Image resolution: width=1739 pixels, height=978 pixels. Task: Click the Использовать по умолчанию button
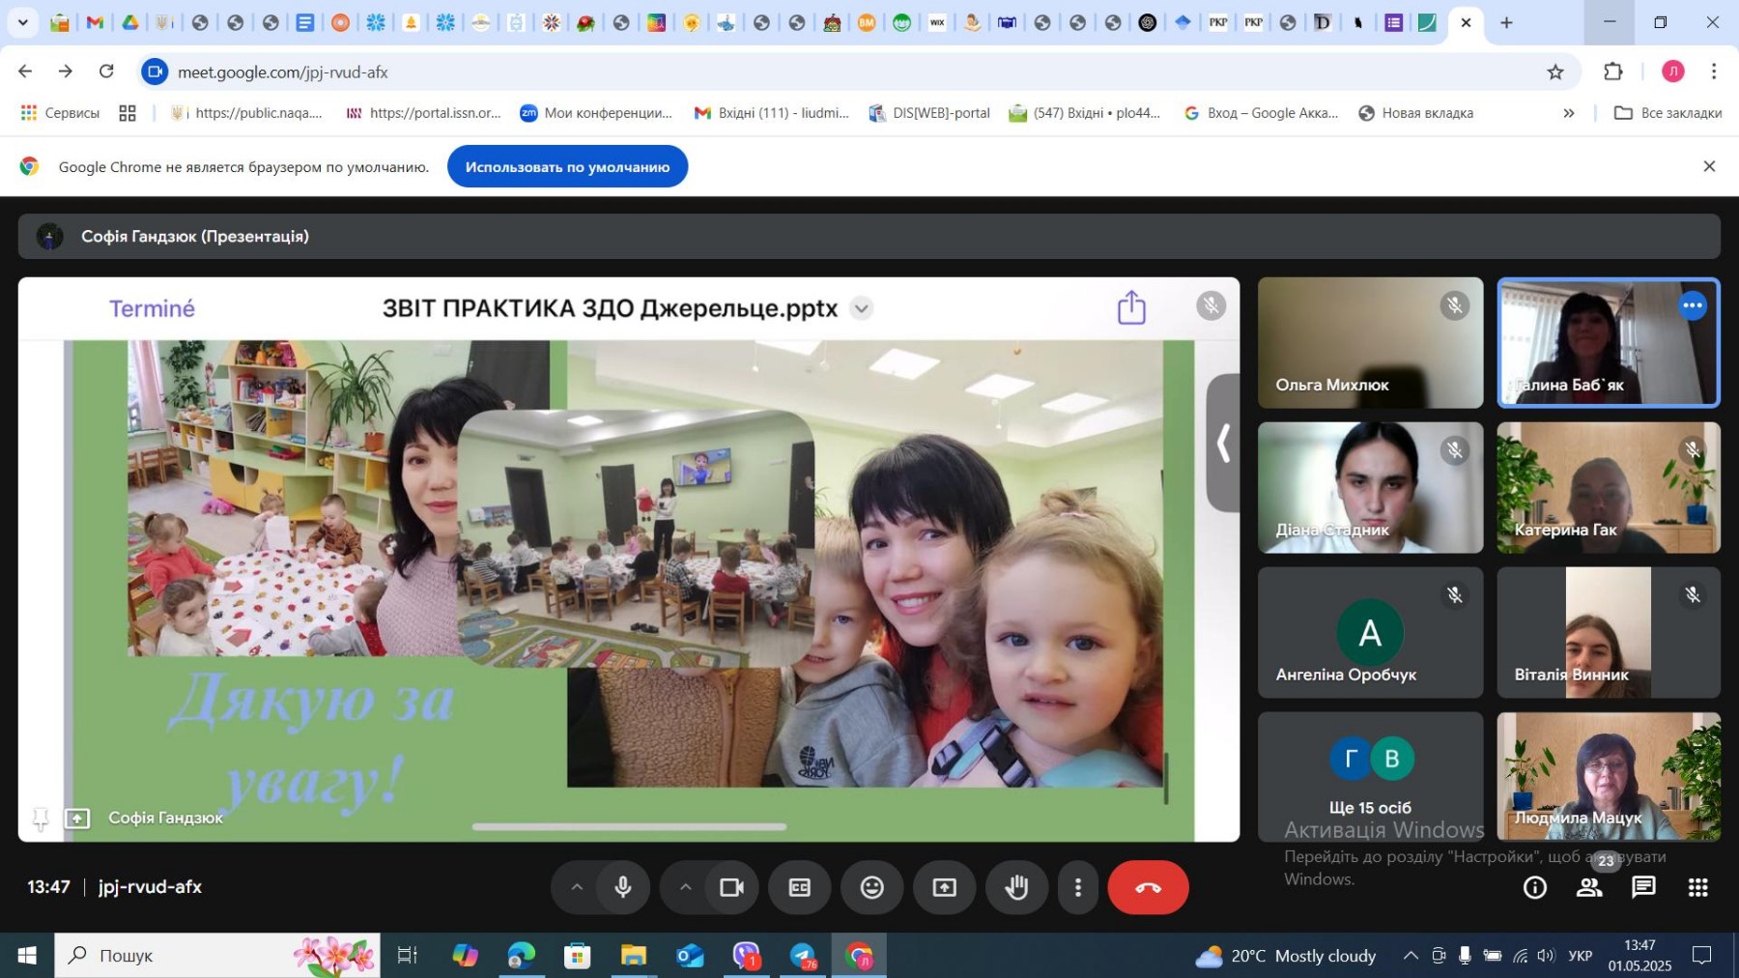tap(567, 167)
